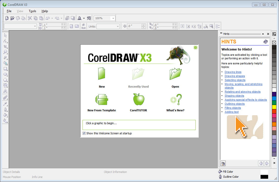Expand the Application launcher dropdown arrow

pyautogui.click(x=84, y=18)
